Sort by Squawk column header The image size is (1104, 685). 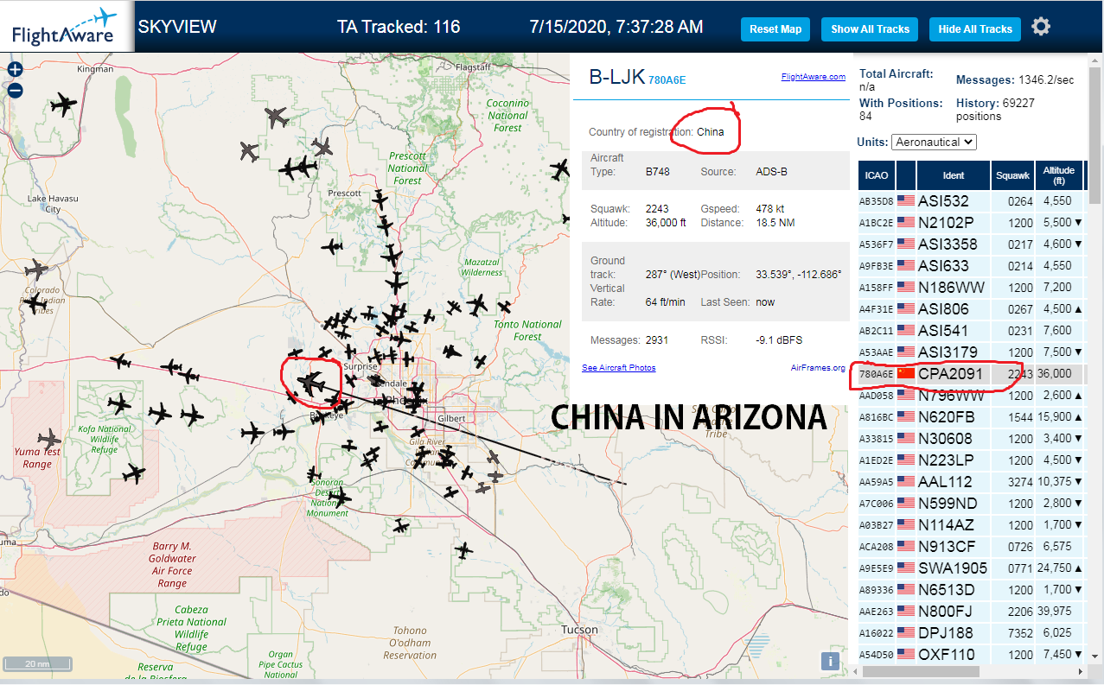click(1012, 175)
